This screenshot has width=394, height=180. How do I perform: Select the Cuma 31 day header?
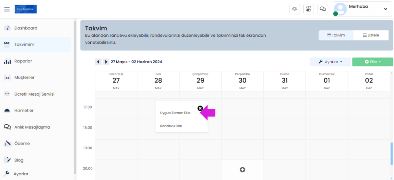pos(285,81)
